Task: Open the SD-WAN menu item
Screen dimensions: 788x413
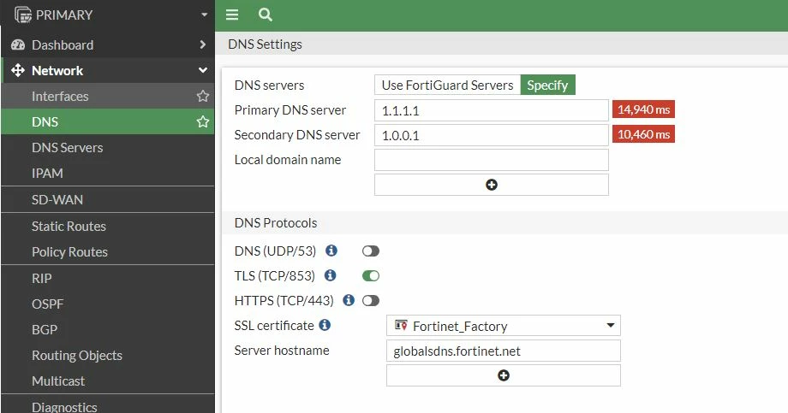Action: coord(108,200)
